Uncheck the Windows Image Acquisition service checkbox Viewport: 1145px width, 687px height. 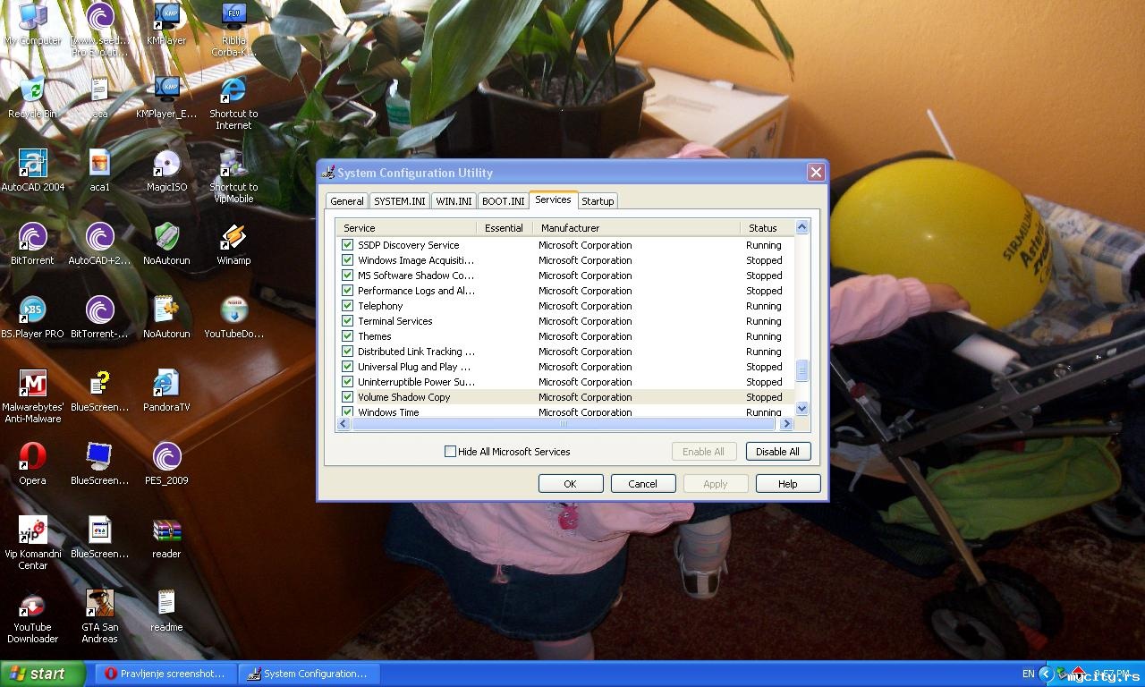coord(348,260)
